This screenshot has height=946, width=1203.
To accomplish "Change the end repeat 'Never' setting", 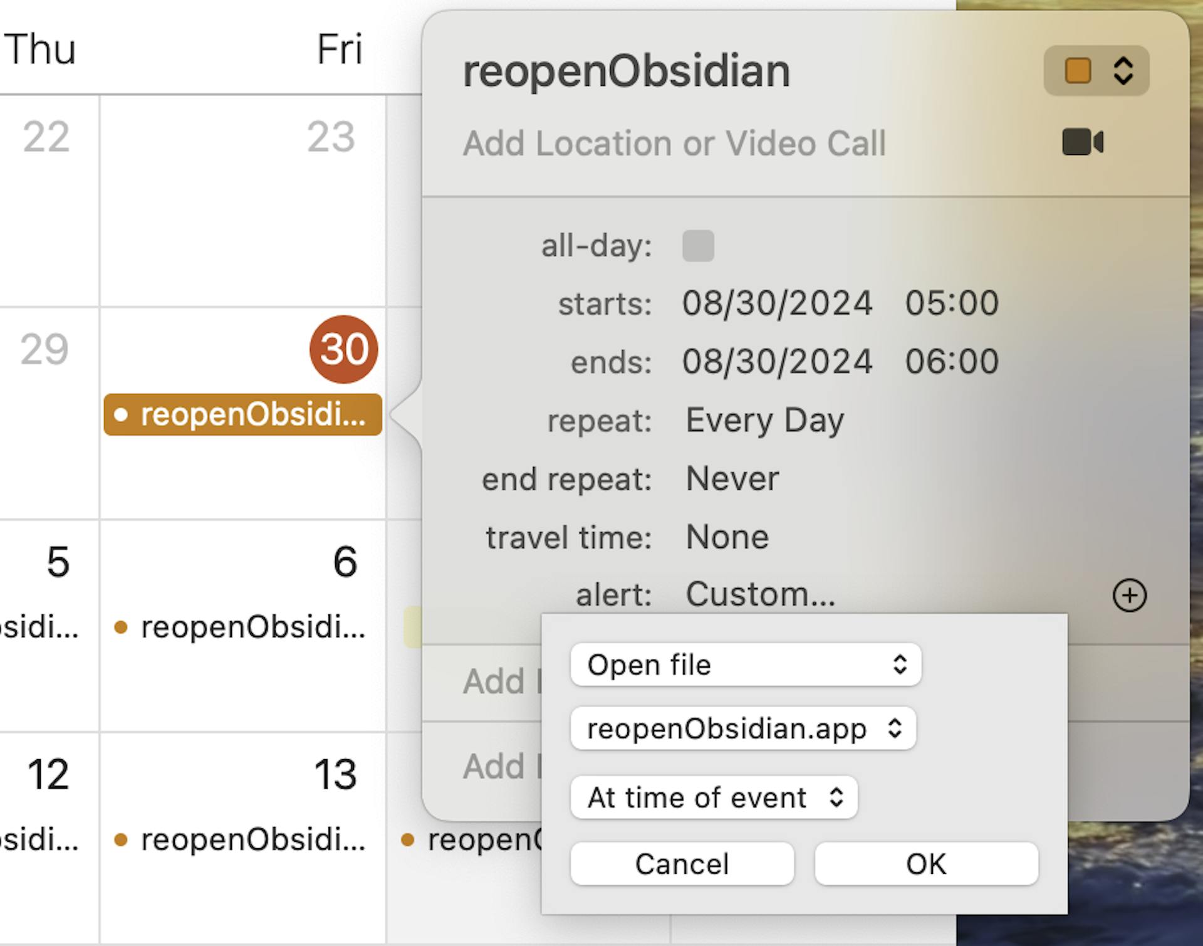I will 732,479.
